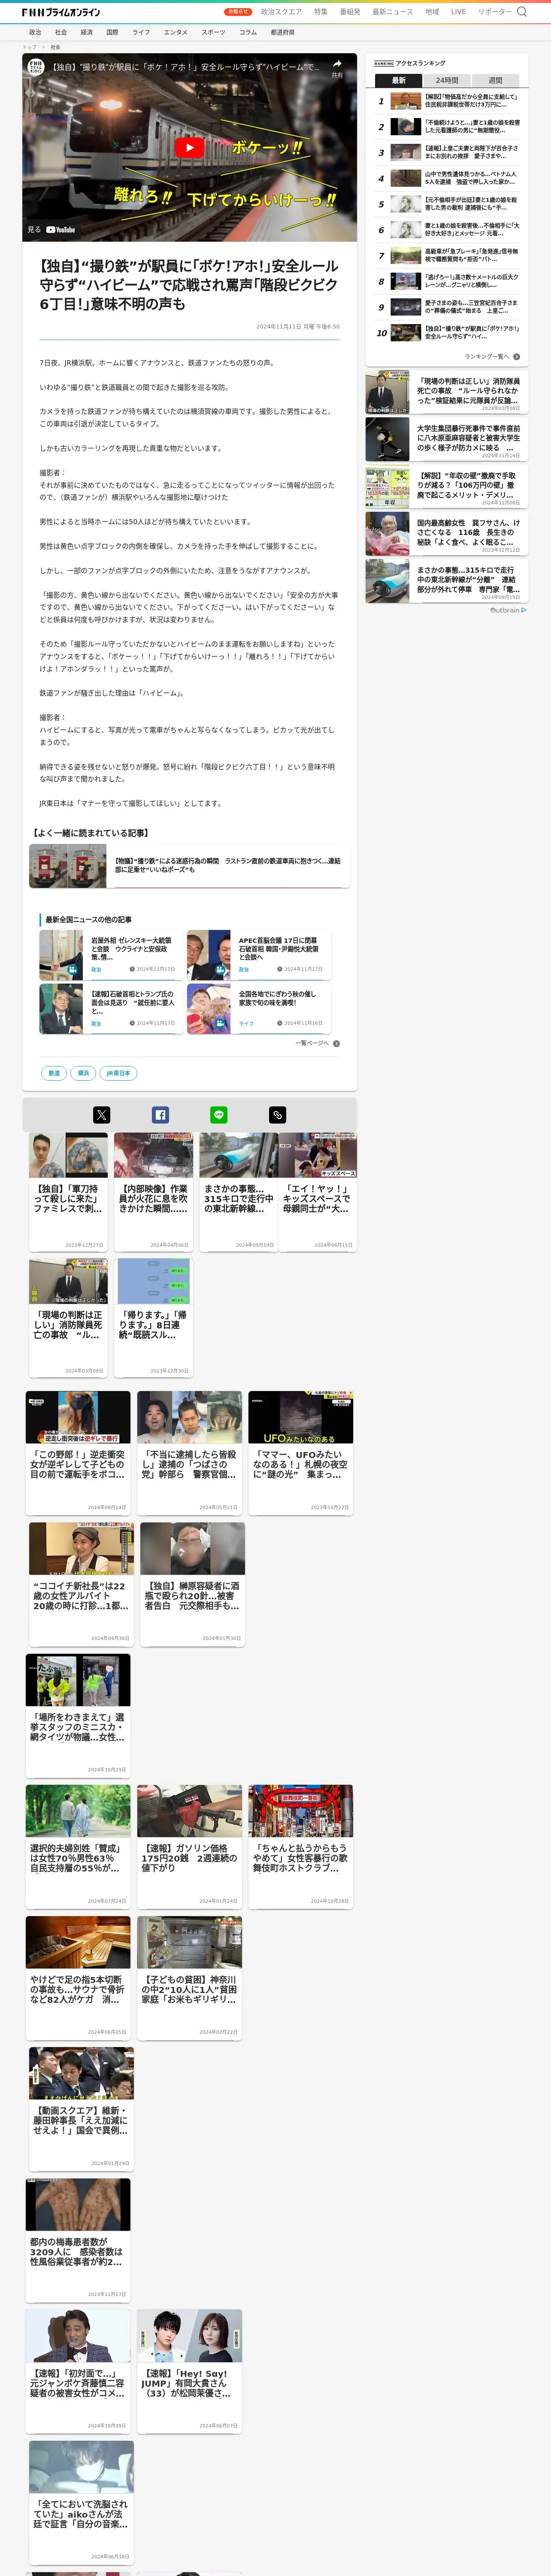The height and width of the screenshot is (2576, 551).
Task: Open ranking item 4 about 山中で男性遺体
Action: [x=447, y=178]
